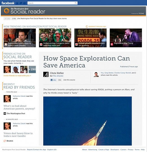Click the refresh icon beside Updated minutes ago
This screenshot has width=147, height=152.
click(87, 26)
